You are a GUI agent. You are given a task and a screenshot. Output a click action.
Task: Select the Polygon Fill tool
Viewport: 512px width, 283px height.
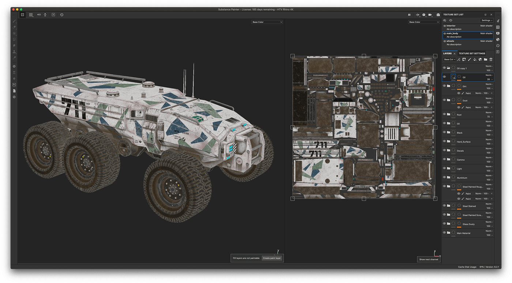point(15,39)
